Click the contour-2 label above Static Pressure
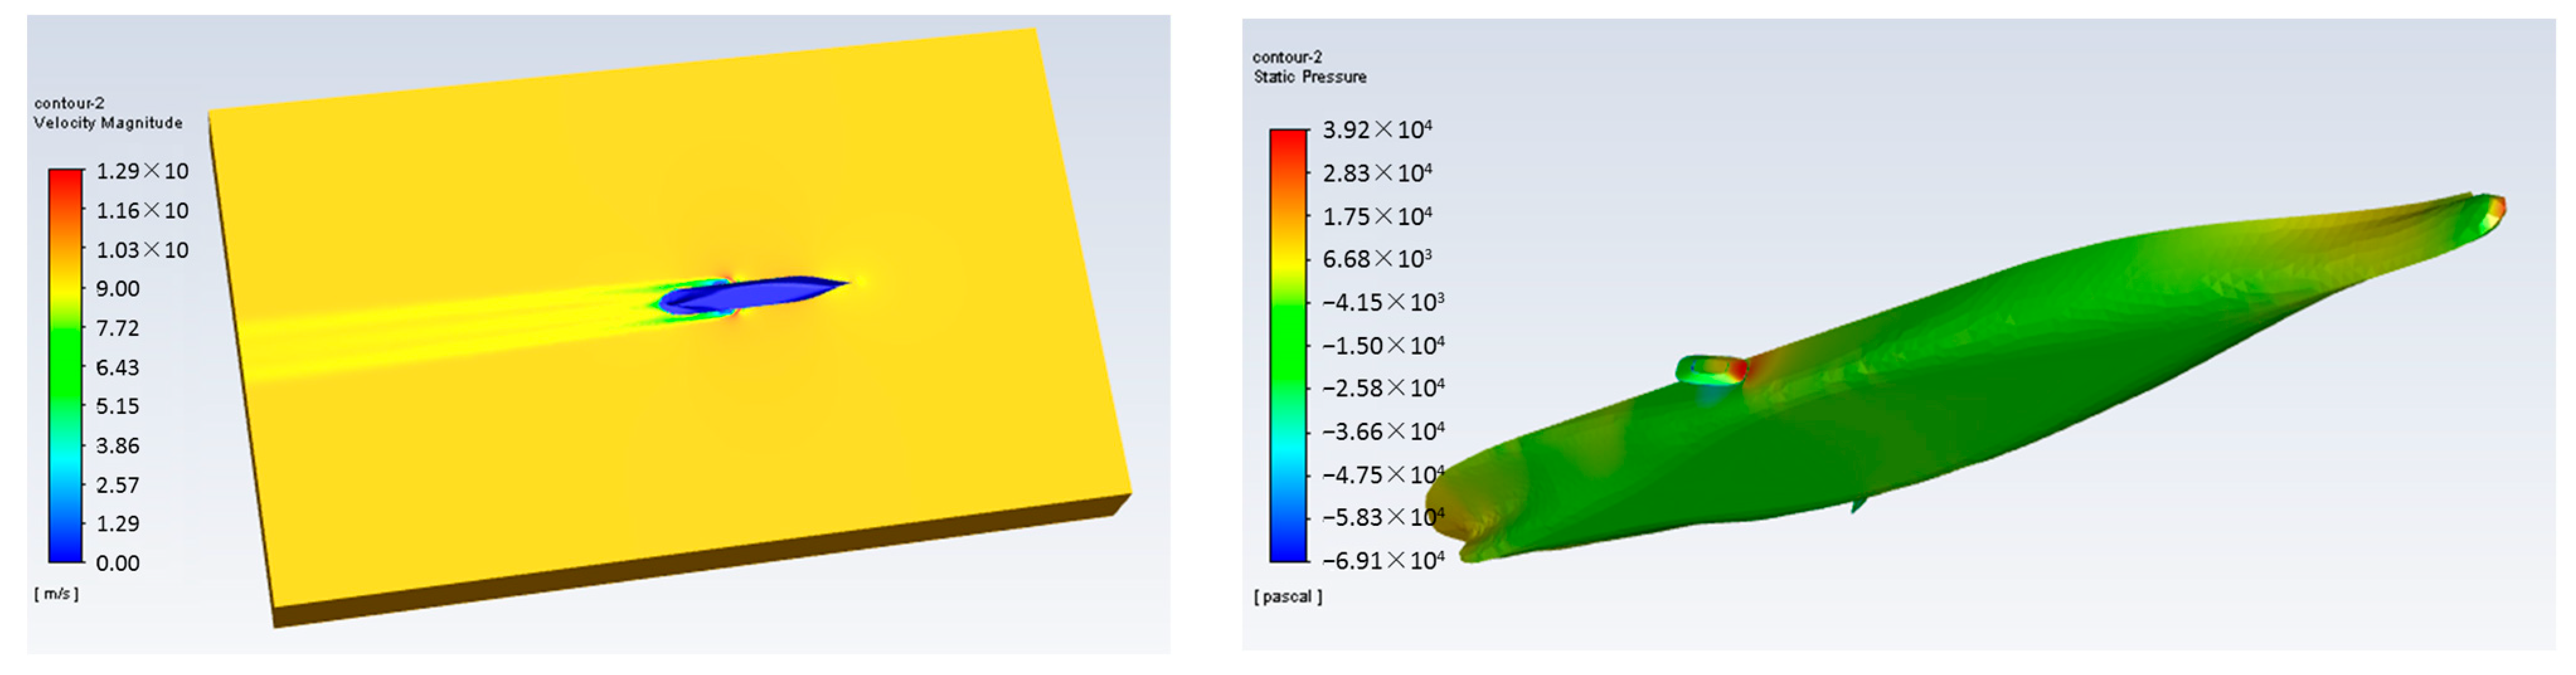The height and width of the screenshot is (675, 2576). 1287,57
